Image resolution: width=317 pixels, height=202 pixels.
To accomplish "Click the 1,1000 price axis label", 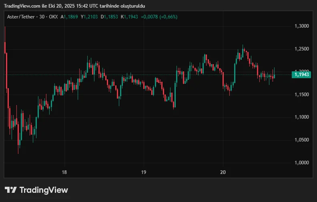I will (302, 117).
